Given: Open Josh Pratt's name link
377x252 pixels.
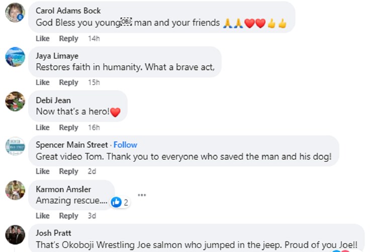Looking at the screenshot, I should (x=54, y=233).
